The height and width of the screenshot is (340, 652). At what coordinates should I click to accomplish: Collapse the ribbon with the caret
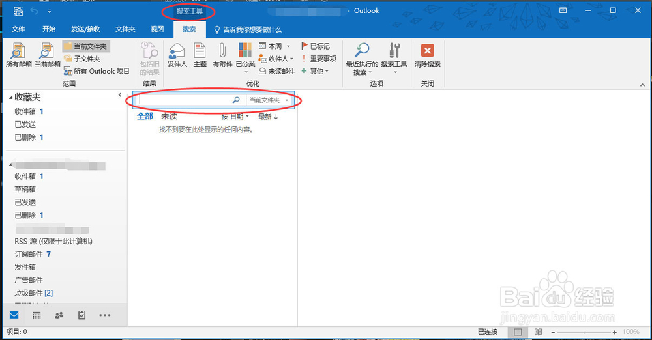pos(642,85)
